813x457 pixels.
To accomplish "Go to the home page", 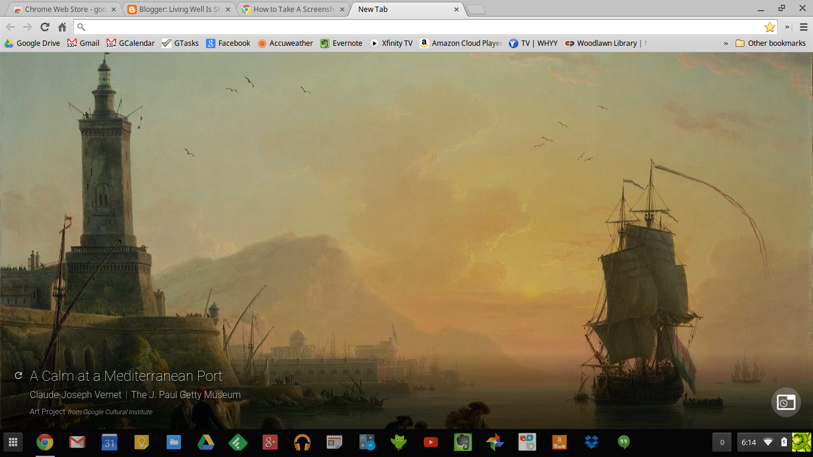I will point(62,27).
